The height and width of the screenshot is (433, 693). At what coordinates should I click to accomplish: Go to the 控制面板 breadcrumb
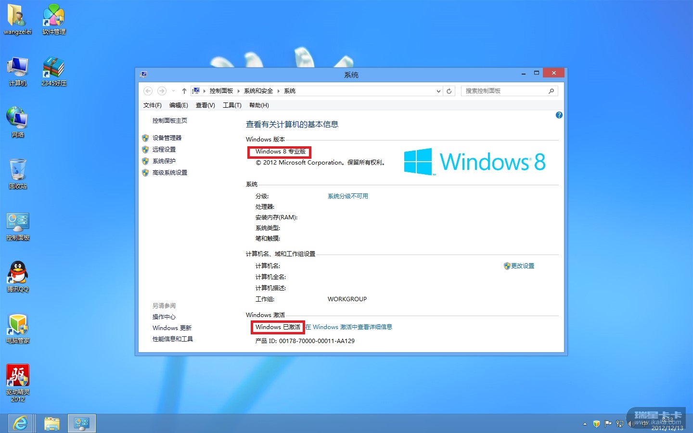tap(221, 91)
